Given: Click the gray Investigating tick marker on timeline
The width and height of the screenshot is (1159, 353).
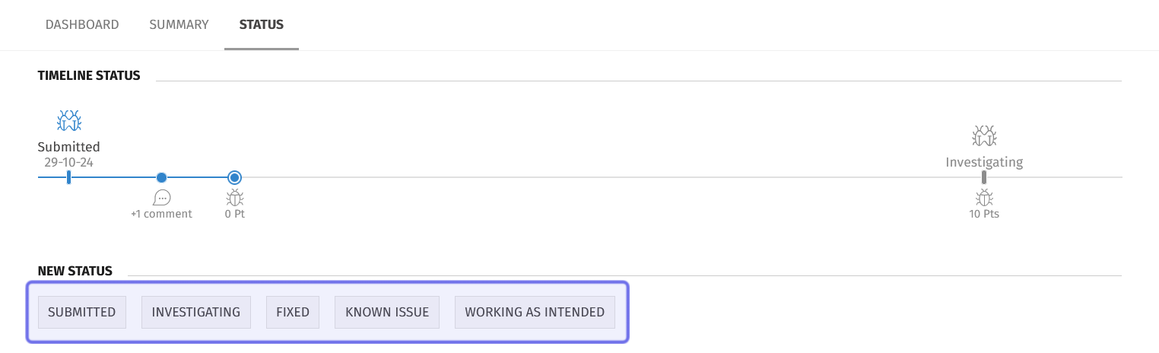Looking at the screenshot, I should (x=984, y=177).
